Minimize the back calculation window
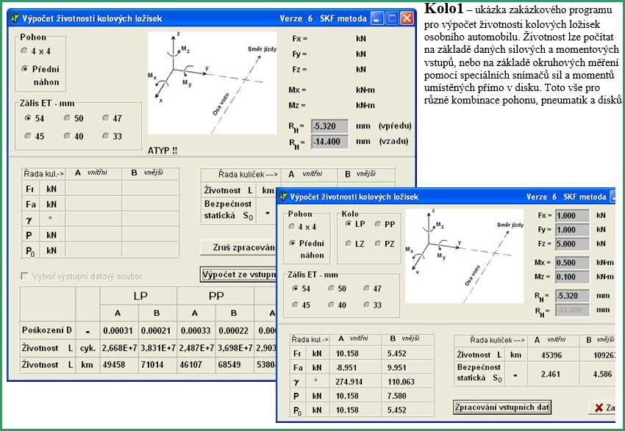This screenshot has width=625, height=431. click(376, 18)
